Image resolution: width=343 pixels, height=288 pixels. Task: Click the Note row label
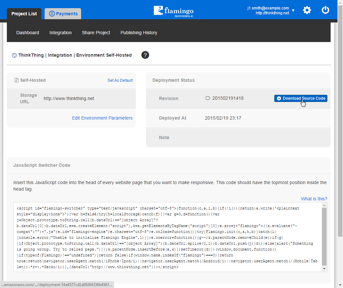click(164, 137)
